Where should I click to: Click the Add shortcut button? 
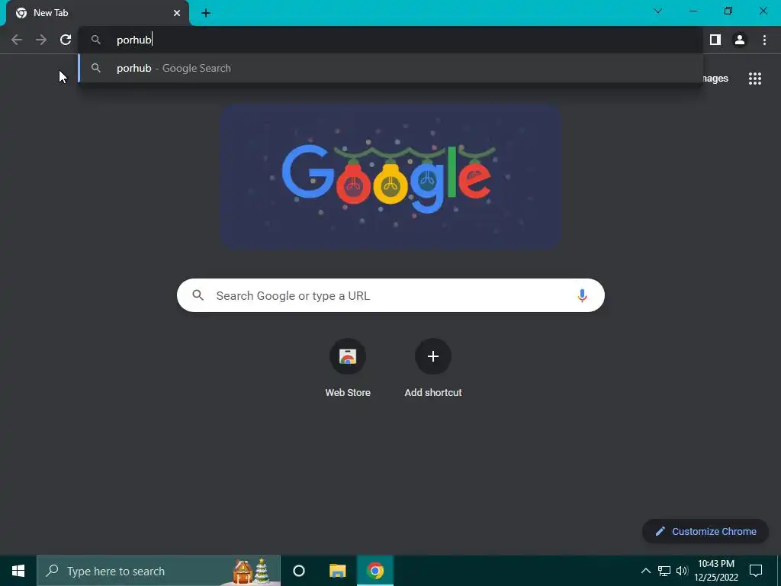(433, 368)
